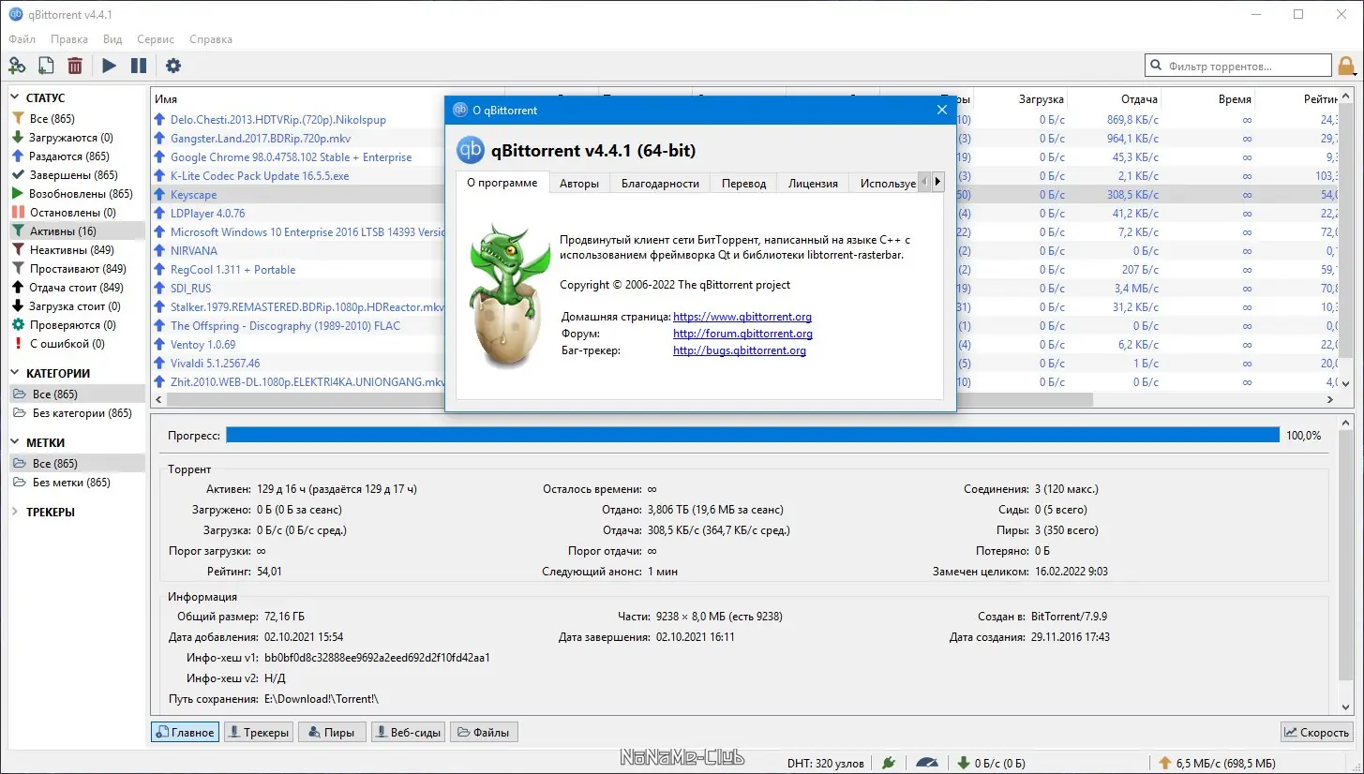Click the Веб-сиды button at bottom
The image size is (1364, 774).
[408, 733]
